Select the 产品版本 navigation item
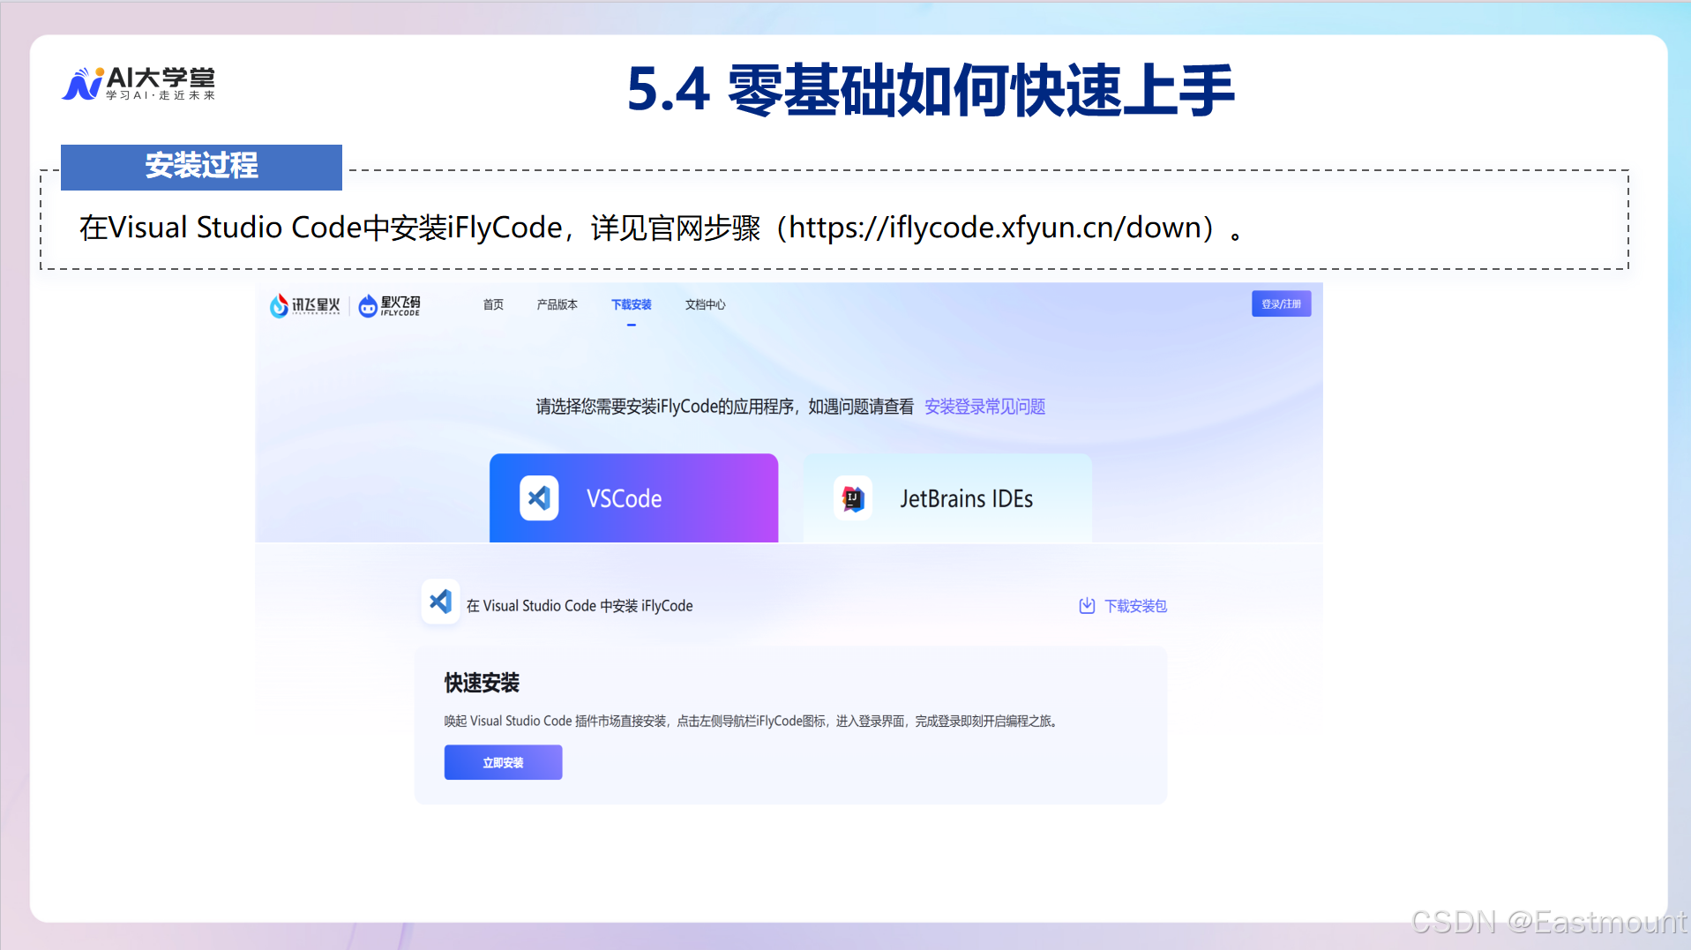1691x950 pixels. (557, 304)
